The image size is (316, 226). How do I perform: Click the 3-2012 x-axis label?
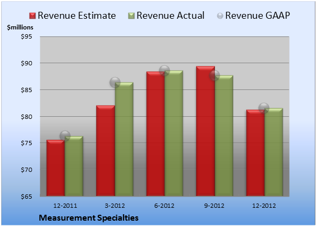[x=115, y=206]
